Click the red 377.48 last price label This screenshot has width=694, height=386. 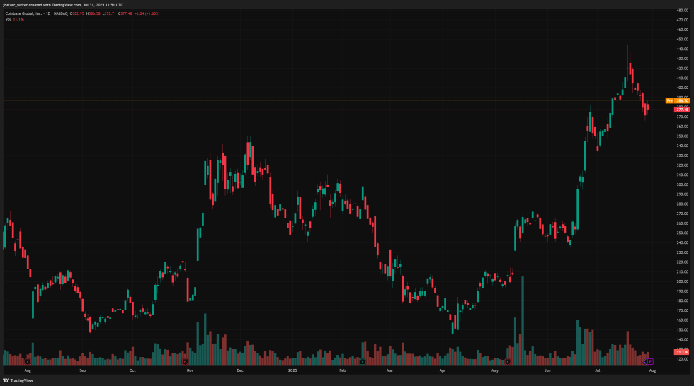[x=682, y=110]
